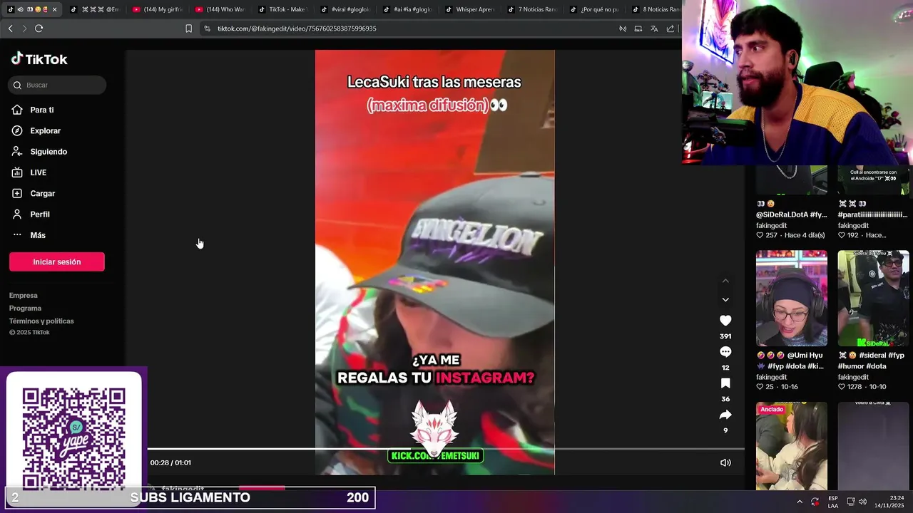The width and height of the screenshot is (913, 513).
Task: Open the Umi Hyu video thumbnail
Action: coord(792,298)
